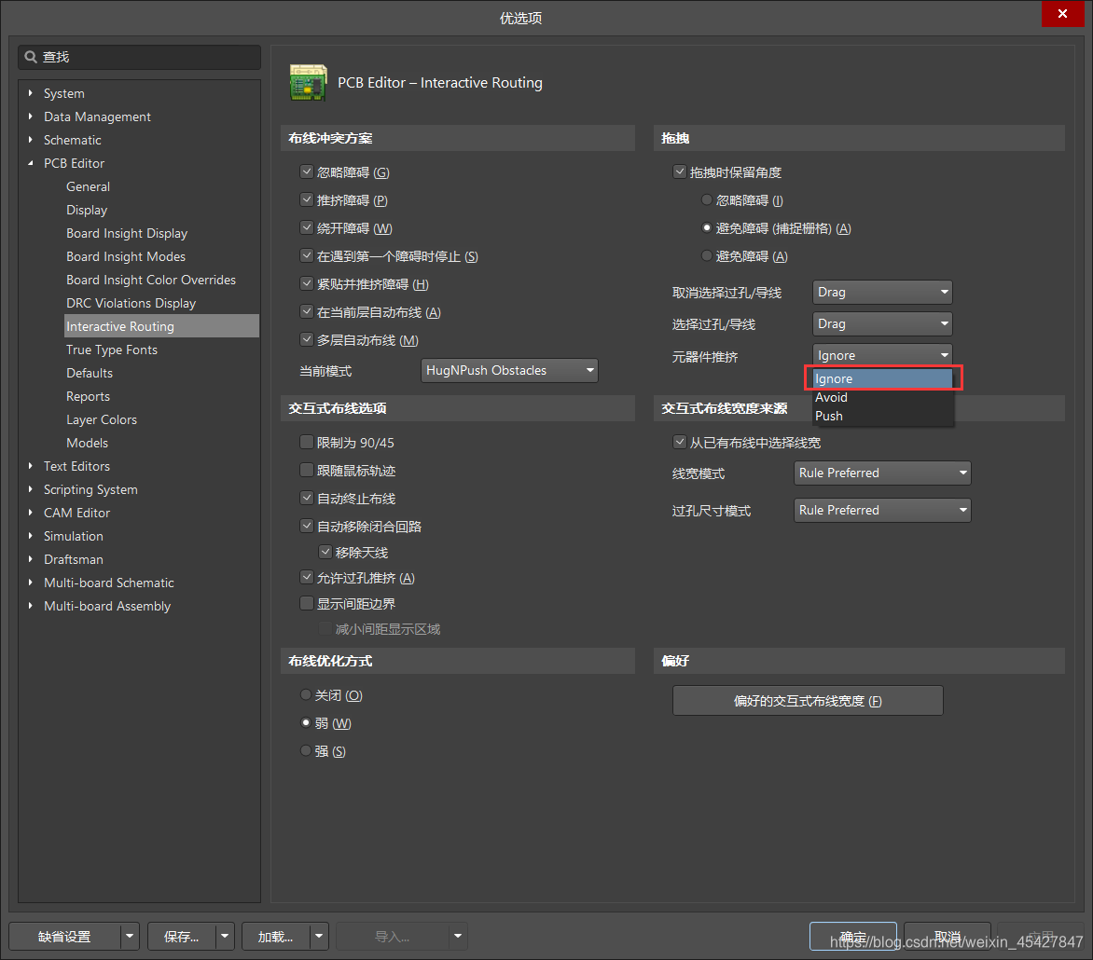Open the Display preferences page
The width and height of the screenshot is (1093, 960).
click(x=87, y=210)
